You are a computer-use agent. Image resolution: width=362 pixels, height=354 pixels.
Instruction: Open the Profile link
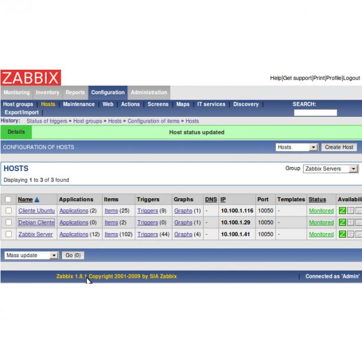tap(334, 78)
